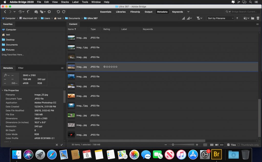The image size is (262, 162).
Task: Open the Sort by Filename dropdown
Action: click(x=220, y=18)
